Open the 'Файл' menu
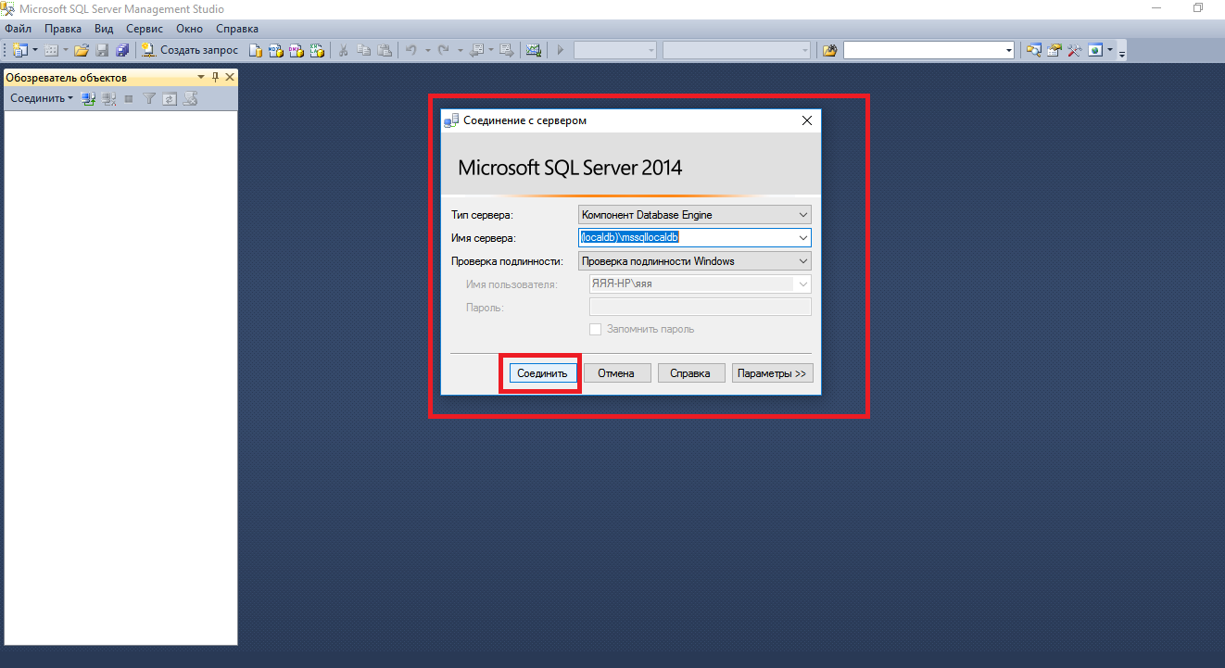The height and width of the screenshot is (668, 1225). tap(18, 29)
